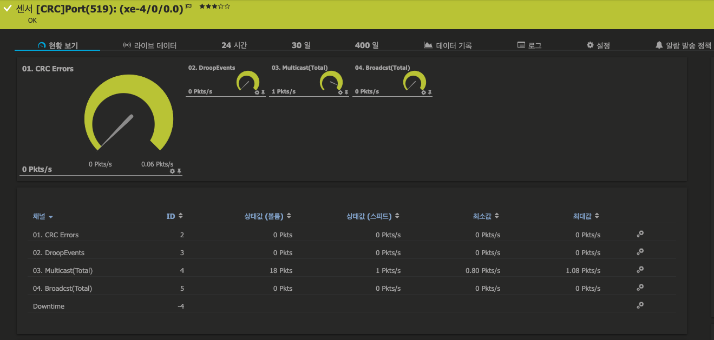
Task: Select the Downtime channel name in table
Action: click(x=49, y=306)
